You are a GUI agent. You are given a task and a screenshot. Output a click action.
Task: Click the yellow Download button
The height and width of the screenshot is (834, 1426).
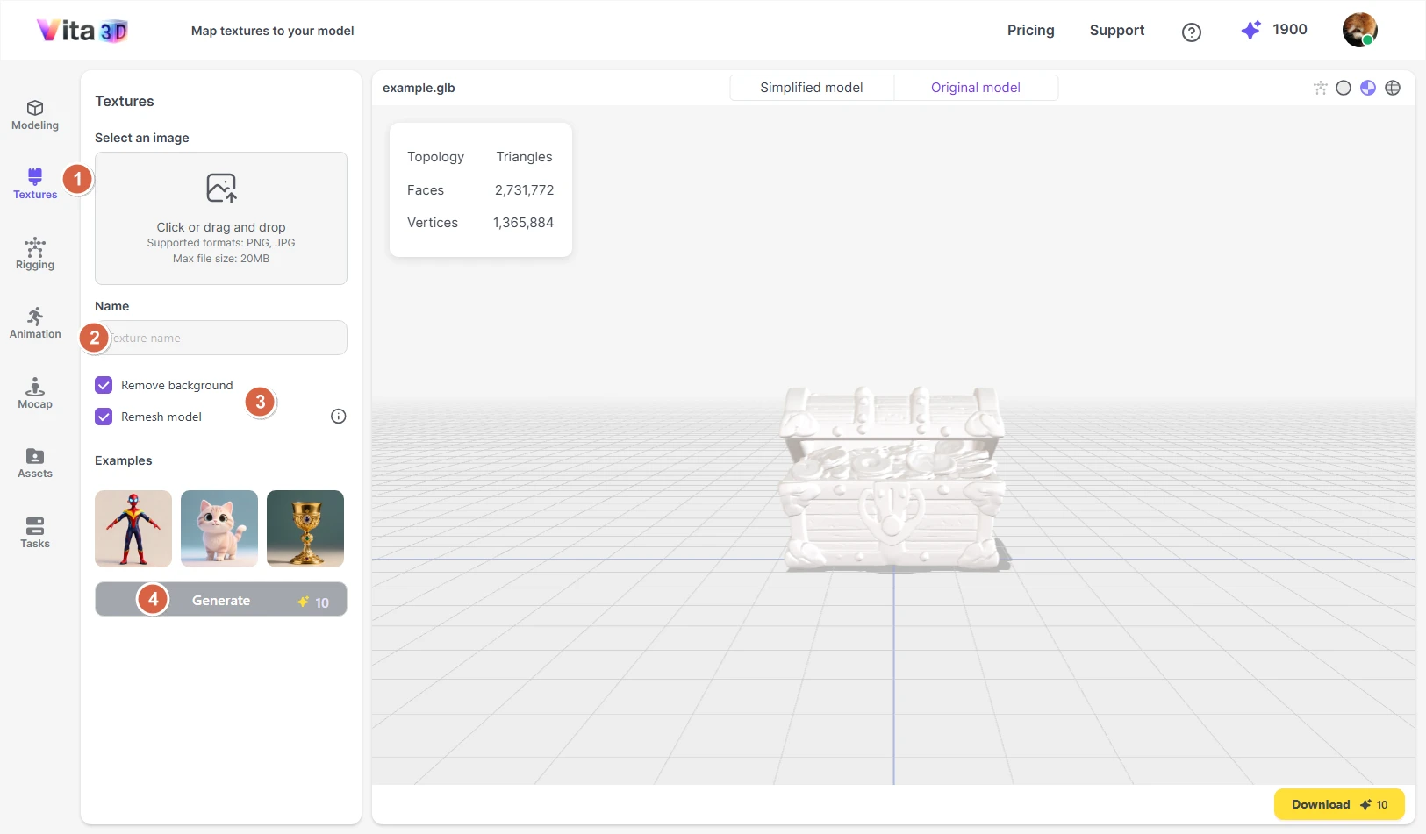1338,804
